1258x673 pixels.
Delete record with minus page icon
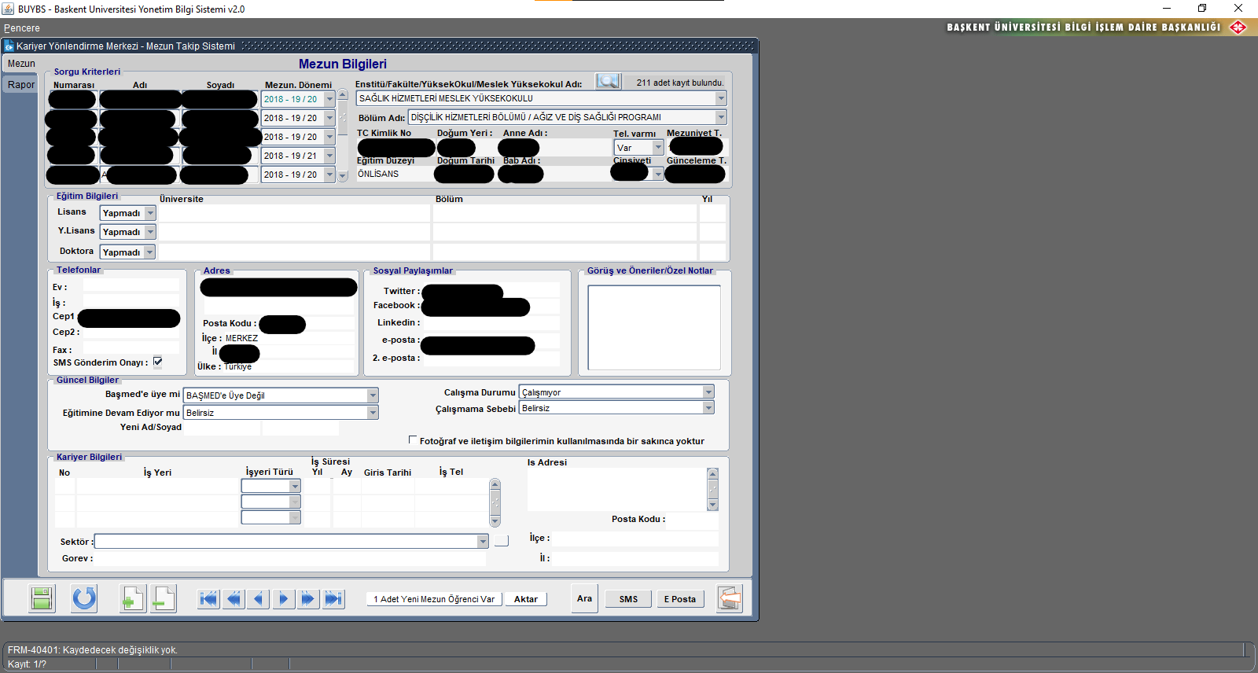tap(164, 599)
